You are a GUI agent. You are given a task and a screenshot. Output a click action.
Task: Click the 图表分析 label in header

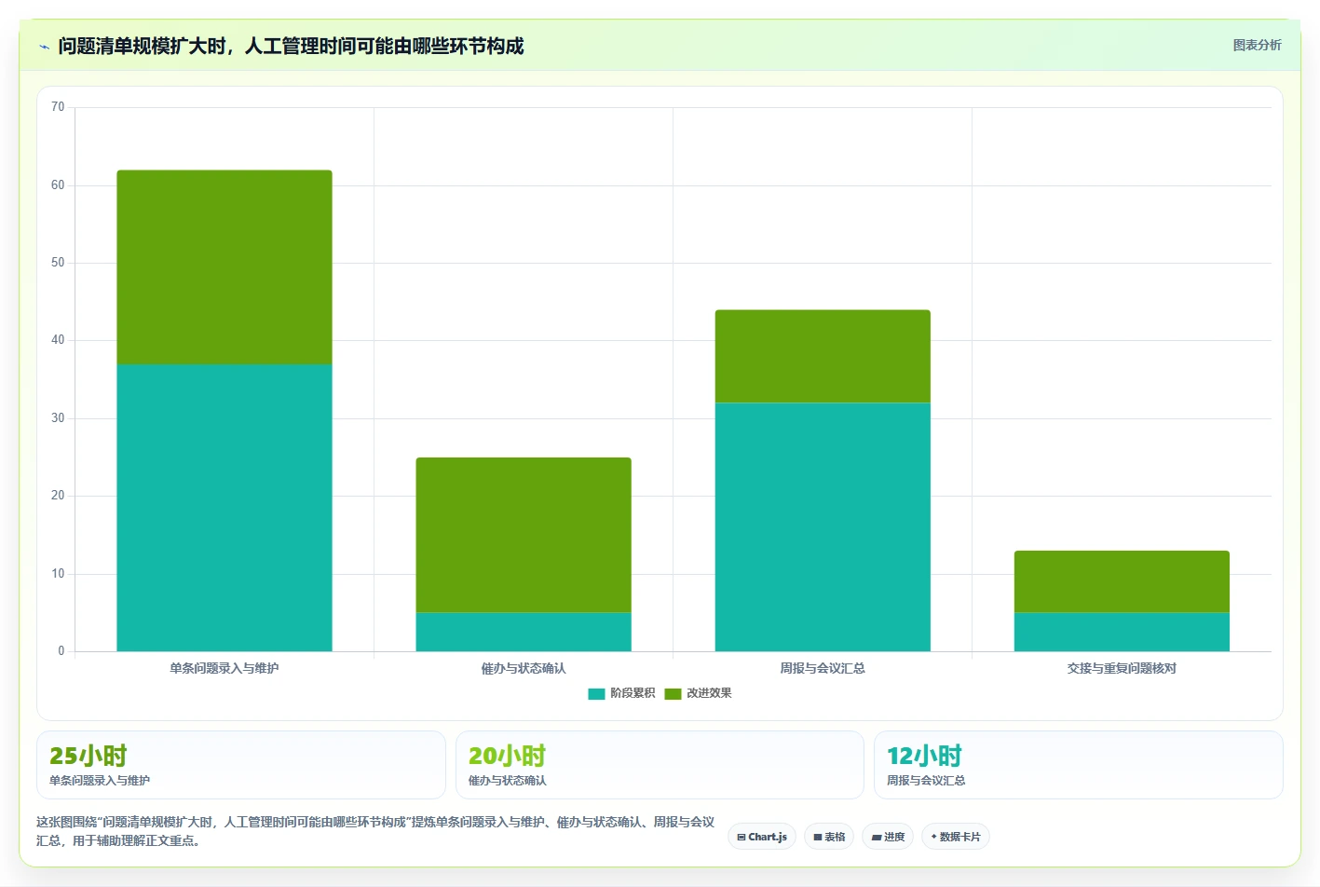1257,45
